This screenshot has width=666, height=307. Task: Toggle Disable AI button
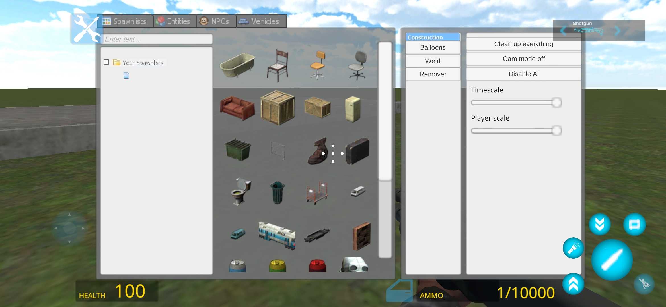(x=523, y=74)
